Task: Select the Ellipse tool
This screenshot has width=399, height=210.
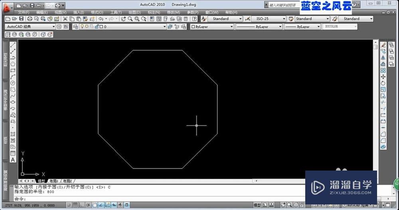Action: [x=13, y=102]
